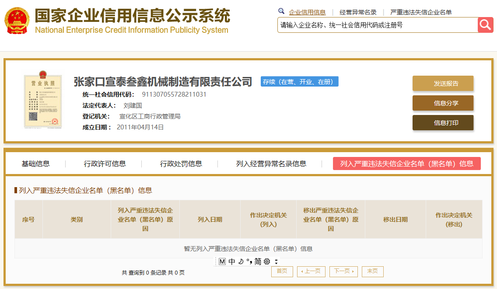Select the 经营异常名录 search category
The height and width of the screenshot is (289, 497).
(358, 12)
